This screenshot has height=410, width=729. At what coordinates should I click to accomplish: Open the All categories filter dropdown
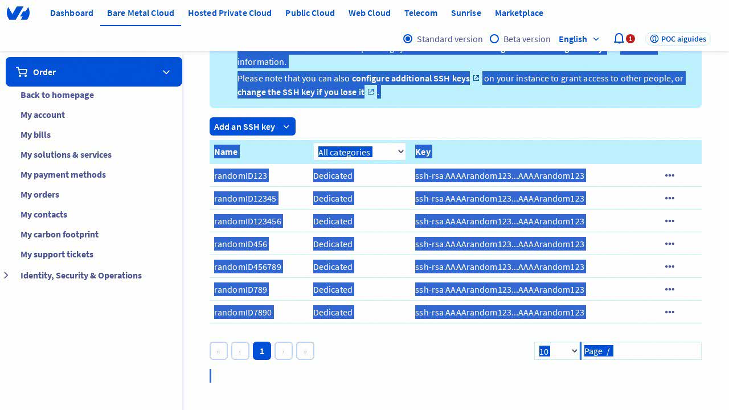[359, 151]
